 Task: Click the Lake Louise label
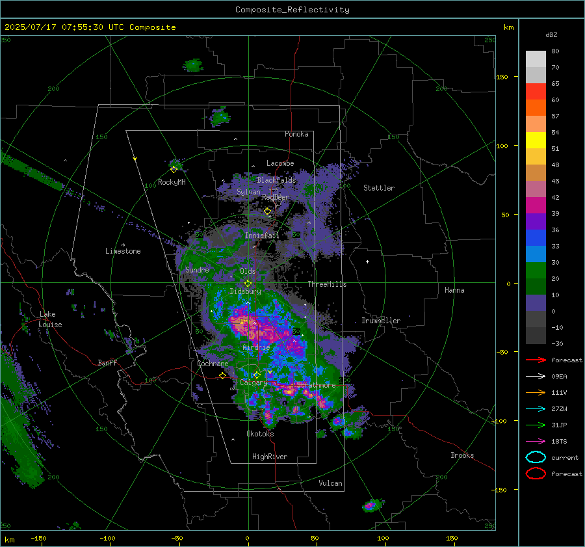click(x=50, y=319)
